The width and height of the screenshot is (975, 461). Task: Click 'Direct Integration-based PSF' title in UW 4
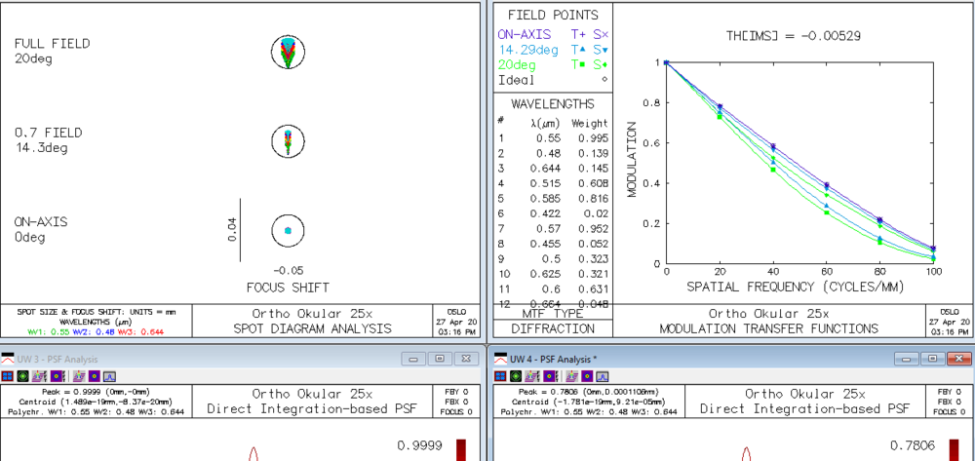coord(804,408)
